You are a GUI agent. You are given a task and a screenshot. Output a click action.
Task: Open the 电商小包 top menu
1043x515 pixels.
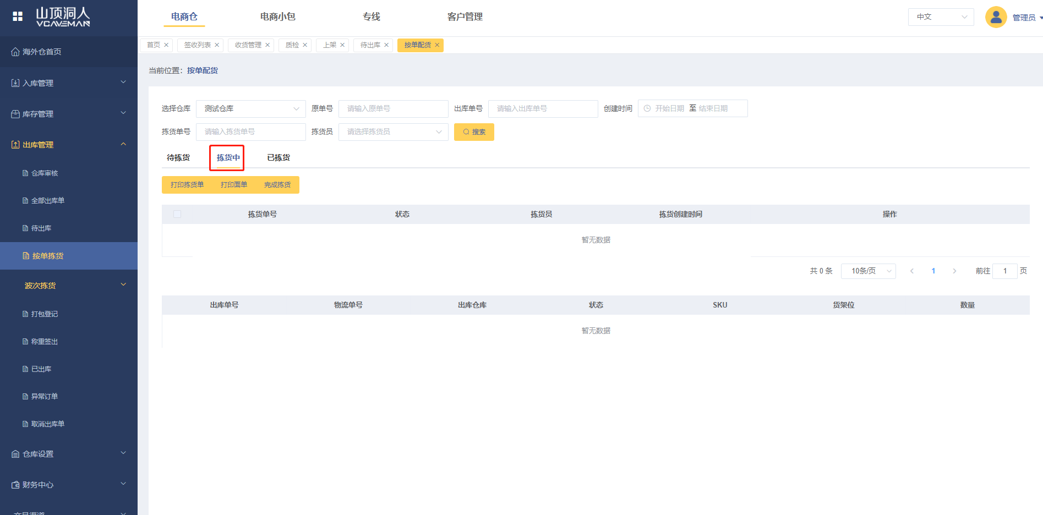pyautogui.click(x=277, y=17)
